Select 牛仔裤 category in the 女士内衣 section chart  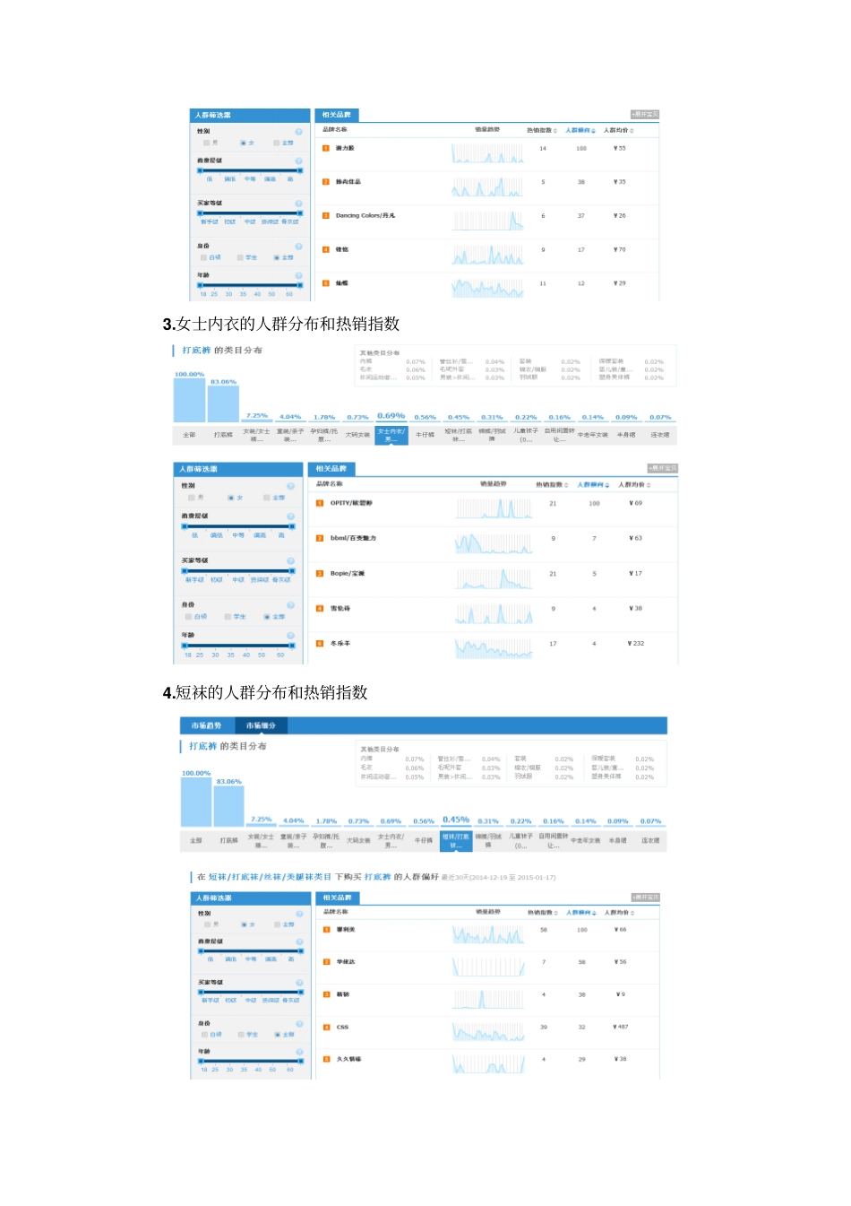pyautogui.click(x=425, y=435)
